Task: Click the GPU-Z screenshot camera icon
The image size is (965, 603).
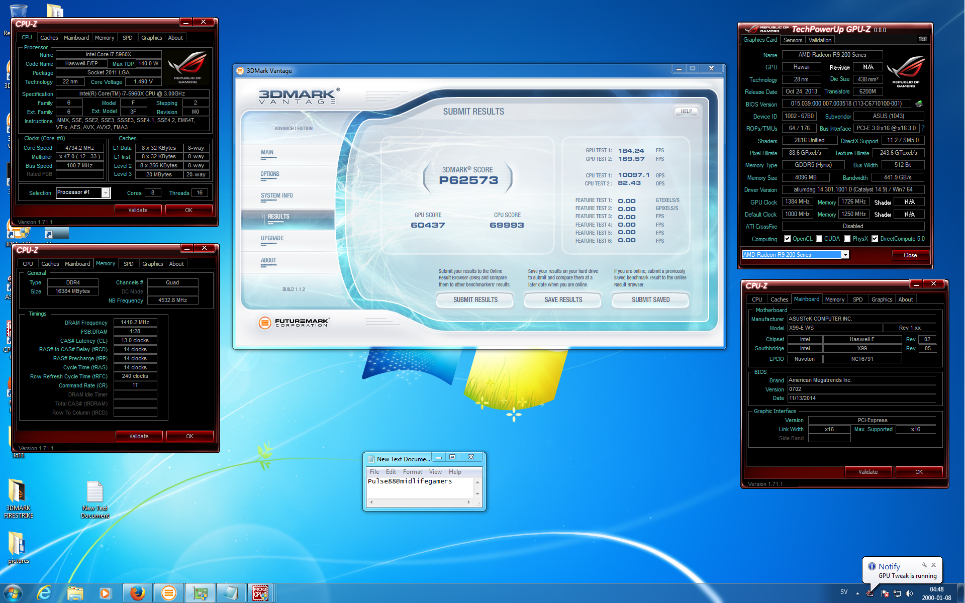Action: click(923, 39)
